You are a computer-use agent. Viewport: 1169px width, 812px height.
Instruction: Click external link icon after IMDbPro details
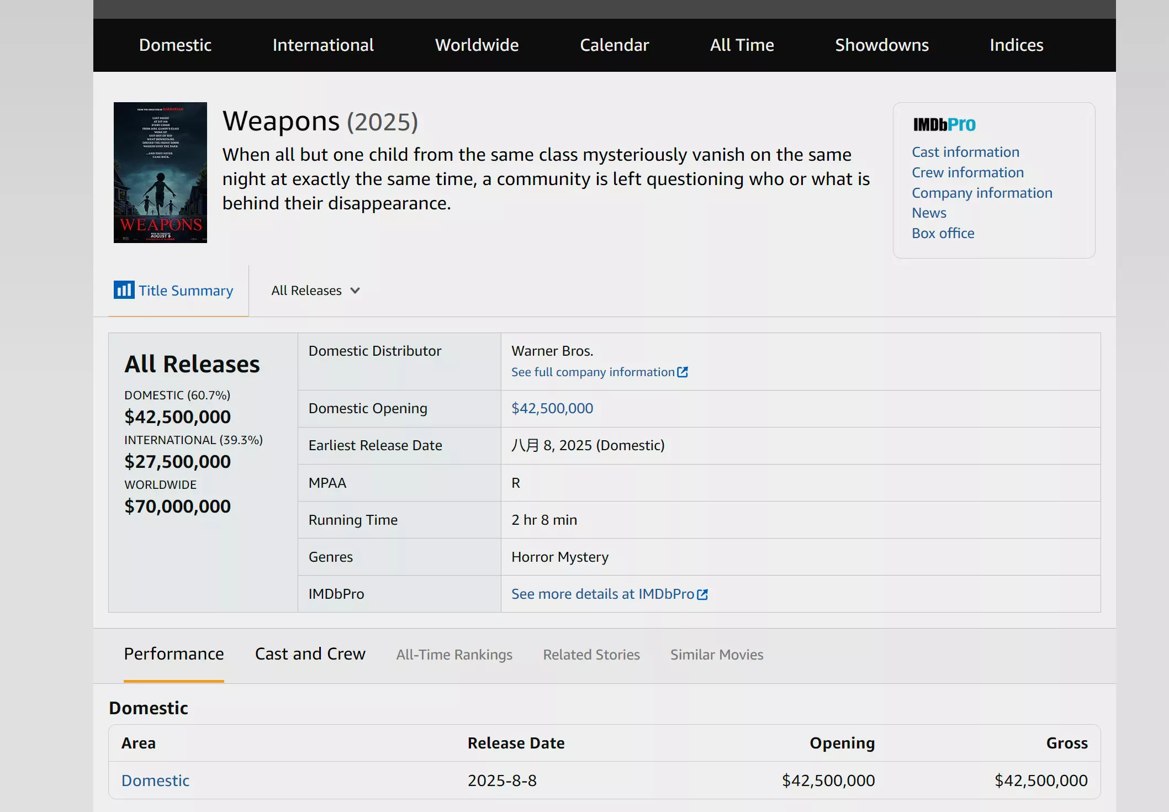(x=702, y=594)
